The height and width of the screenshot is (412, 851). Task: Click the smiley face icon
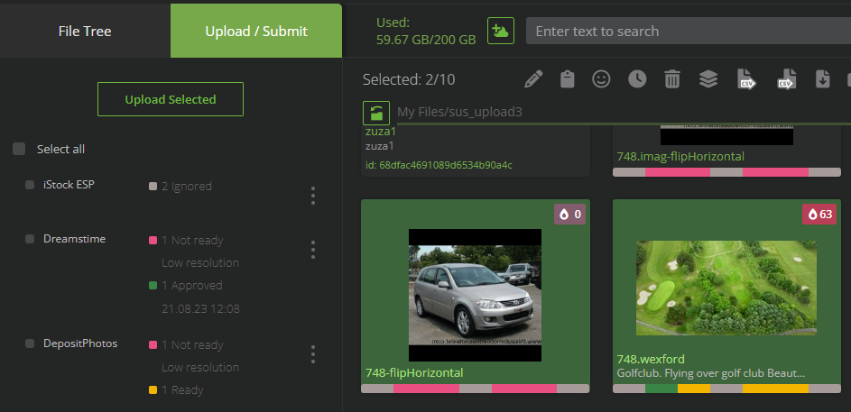(x=601, y=79)
